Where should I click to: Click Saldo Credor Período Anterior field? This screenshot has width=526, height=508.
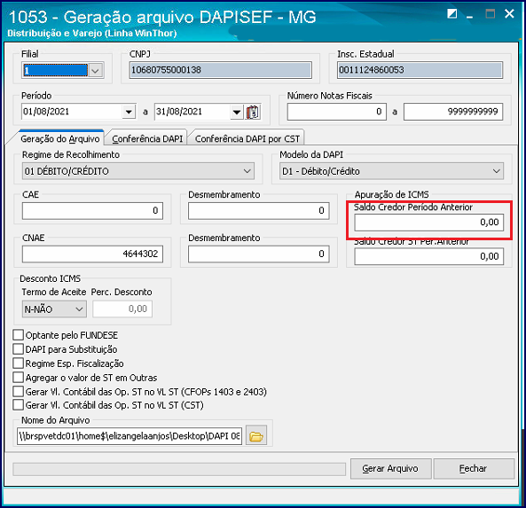click(x=429, y=223)
